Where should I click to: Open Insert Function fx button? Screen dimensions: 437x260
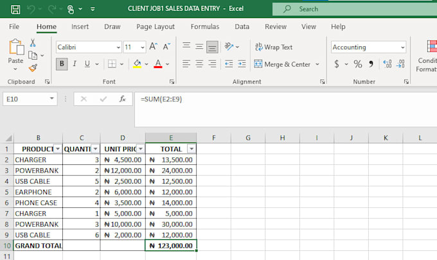click(122, 99)
